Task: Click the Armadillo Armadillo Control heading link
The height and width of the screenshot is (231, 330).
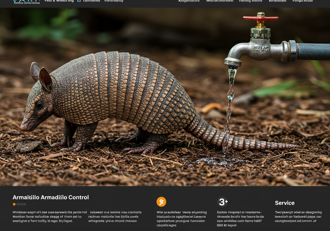Action: [x=51, y=197]
